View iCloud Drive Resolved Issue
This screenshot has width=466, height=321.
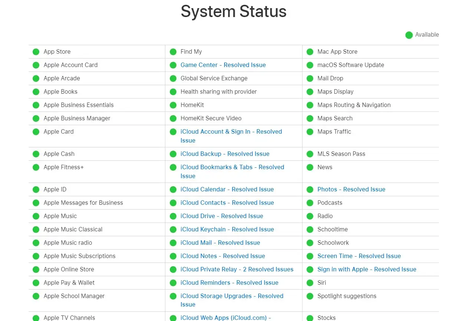(222, 216)
